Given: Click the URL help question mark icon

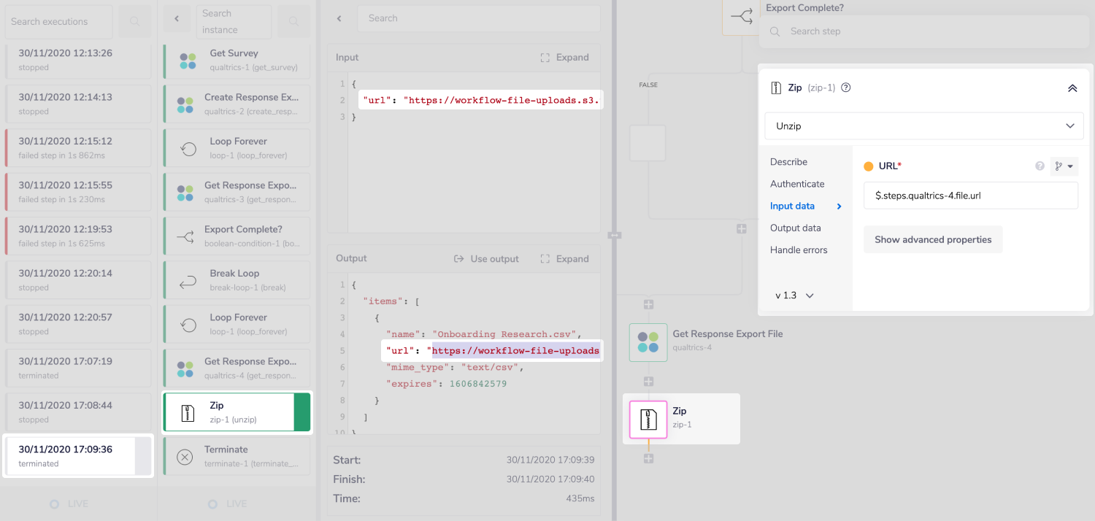Looking at the screenshot, I should 1040,166.
